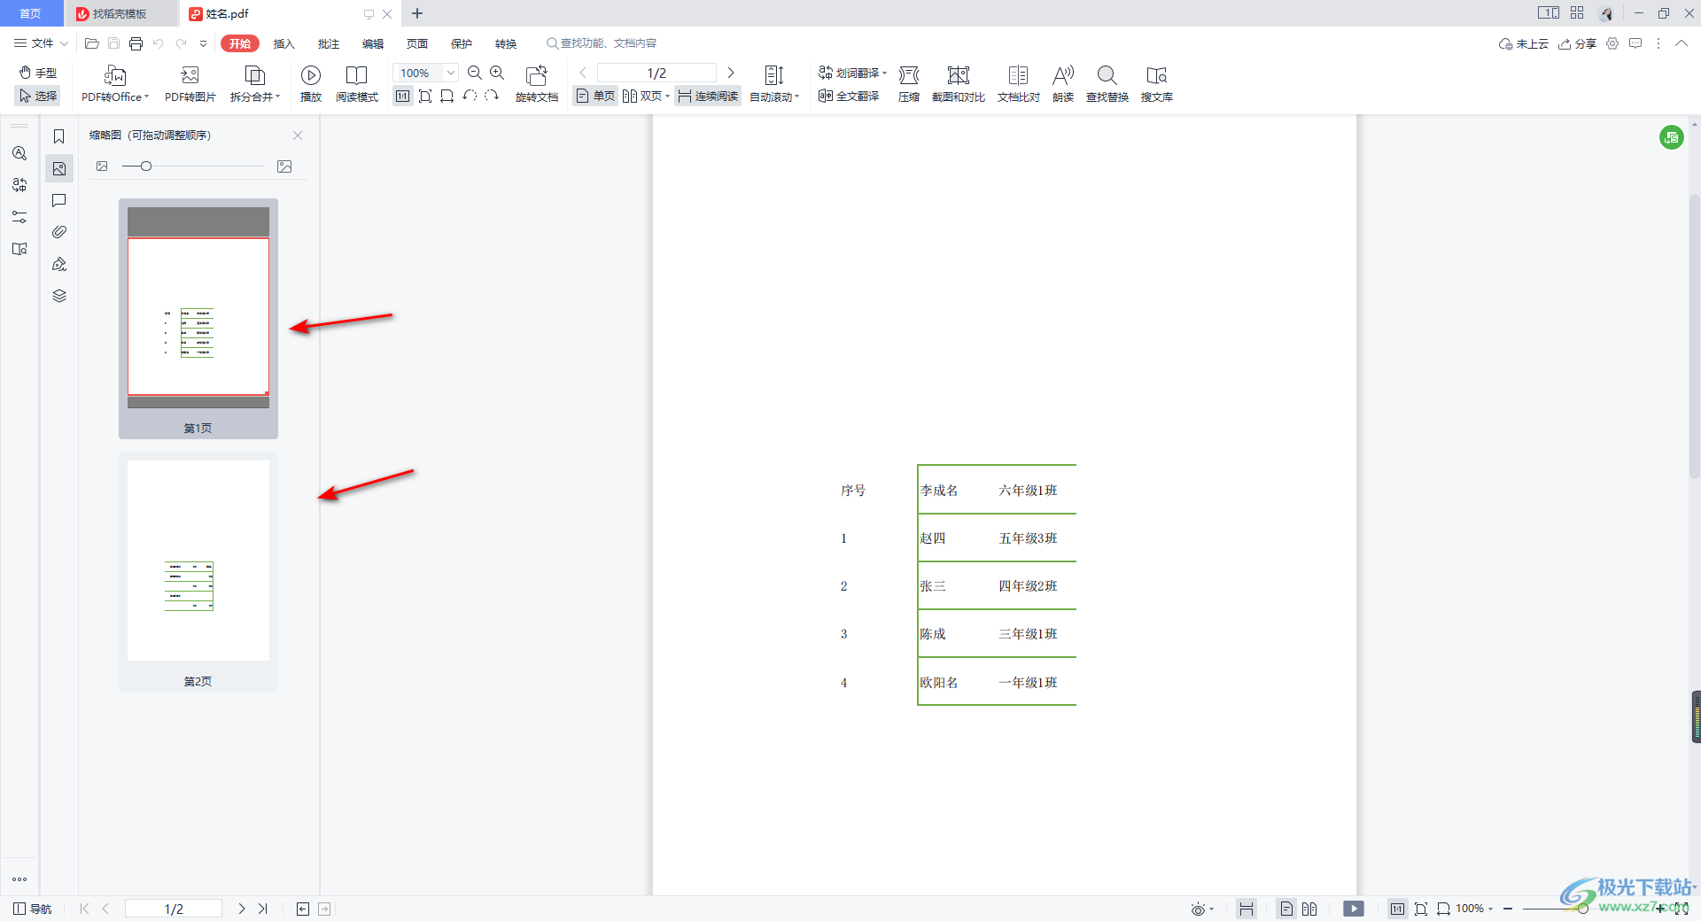Click fit width icon in toolbar
This screenshot has width=1701, height=921.
447,96
